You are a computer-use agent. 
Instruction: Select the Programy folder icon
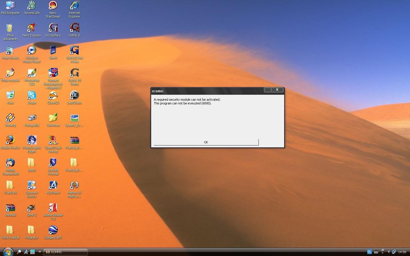[32, 232]
